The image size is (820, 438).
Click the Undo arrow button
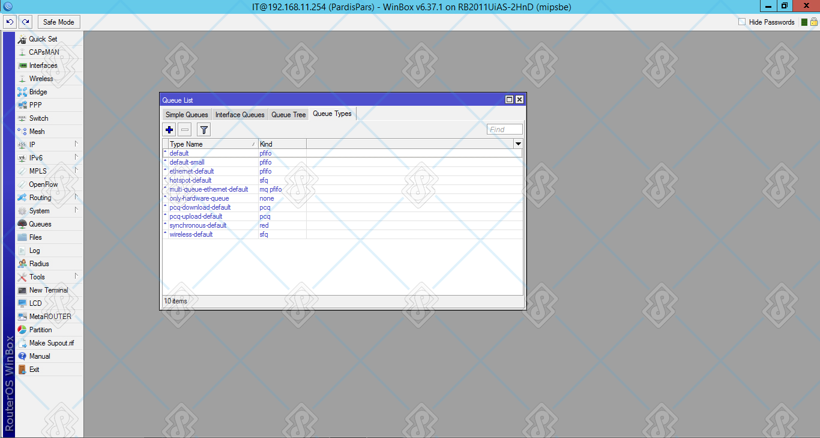point(10,22)
